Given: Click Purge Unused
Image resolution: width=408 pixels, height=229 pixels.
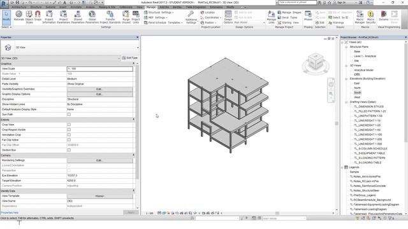Looking at the screenshot, I should point(126,17).
